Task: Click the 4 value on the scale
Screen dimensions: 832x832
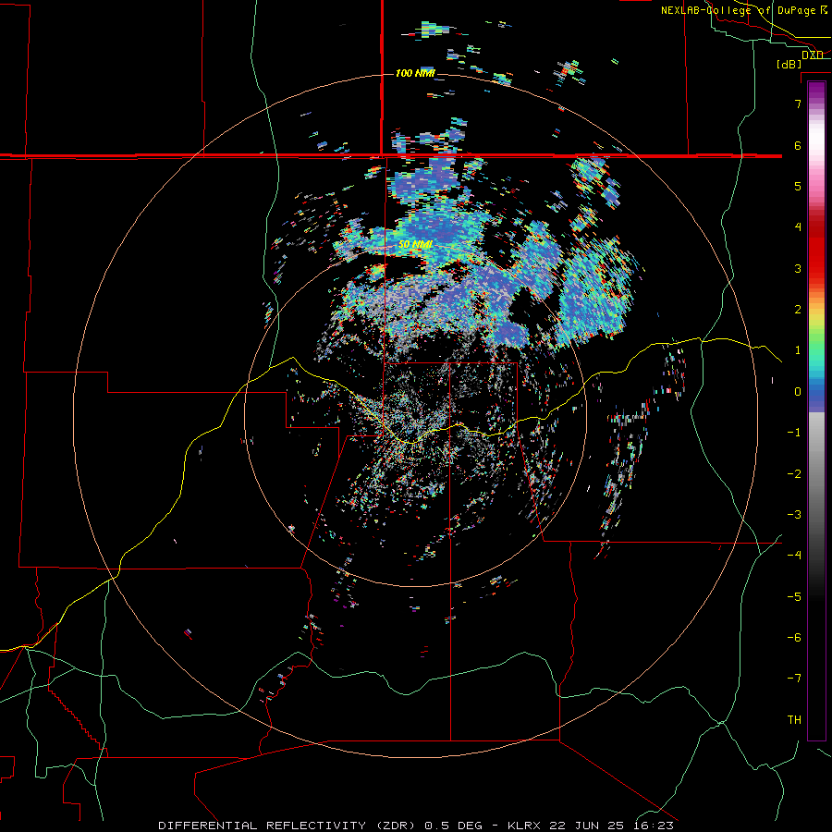Action: (x=798, y=227)
